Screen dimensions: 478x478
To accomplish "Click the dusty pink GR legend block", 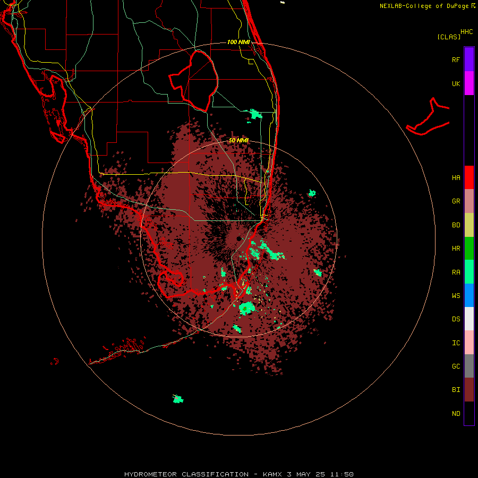I will coord(469,201).
